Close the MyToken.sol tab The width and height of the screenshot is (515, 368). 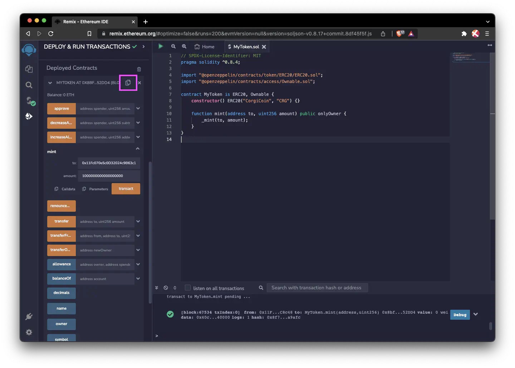point(264,47)
